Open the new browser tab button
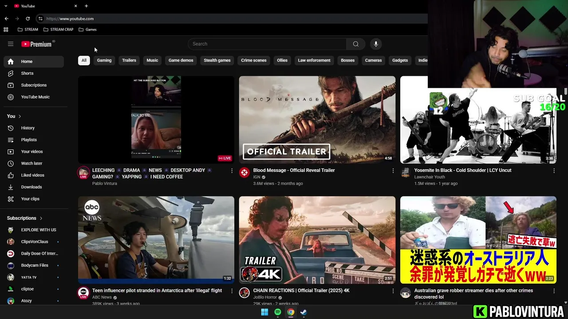 point(86,6)
